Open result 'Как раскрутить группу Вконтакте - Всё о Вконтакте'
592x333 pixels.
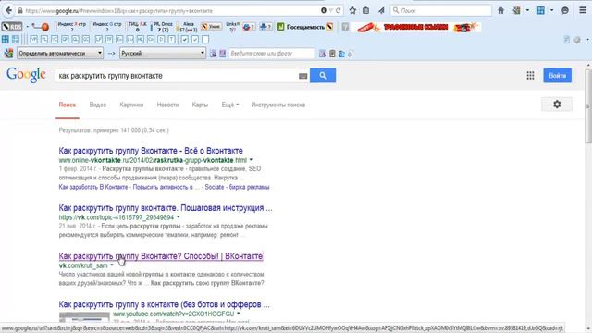[x=151, y=151]
